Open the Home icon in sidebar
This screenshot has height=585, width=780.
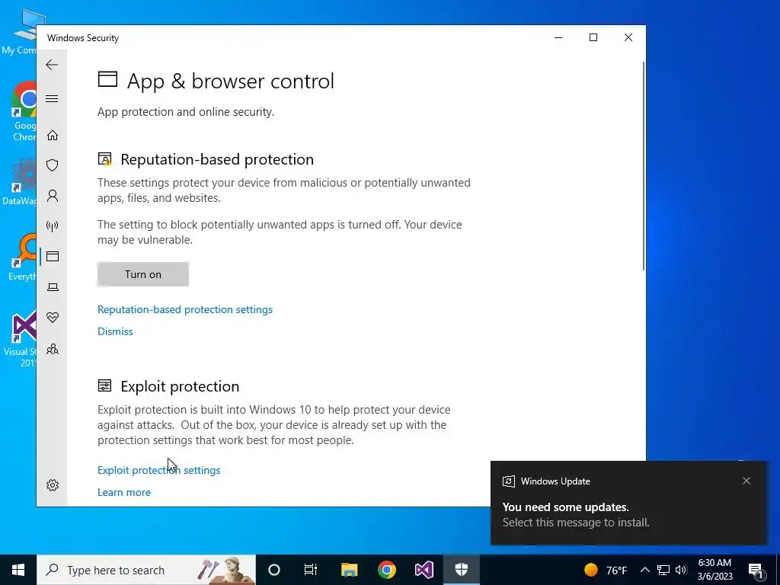pos(53,136)
